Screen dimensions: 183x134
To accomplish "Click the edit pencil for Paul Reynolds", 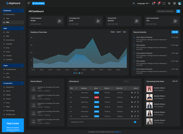I will click(135, 97).
